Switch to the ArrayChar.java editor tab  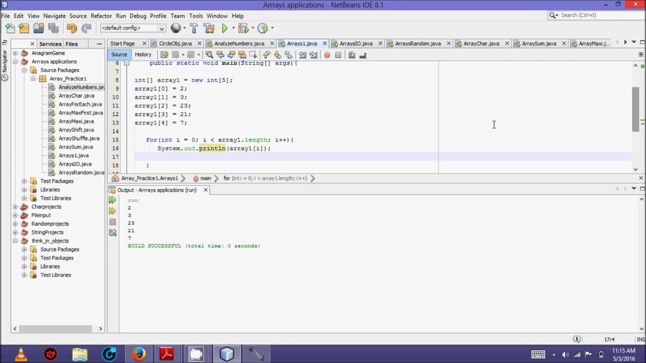pyautogui.click(x=481, y=43)
